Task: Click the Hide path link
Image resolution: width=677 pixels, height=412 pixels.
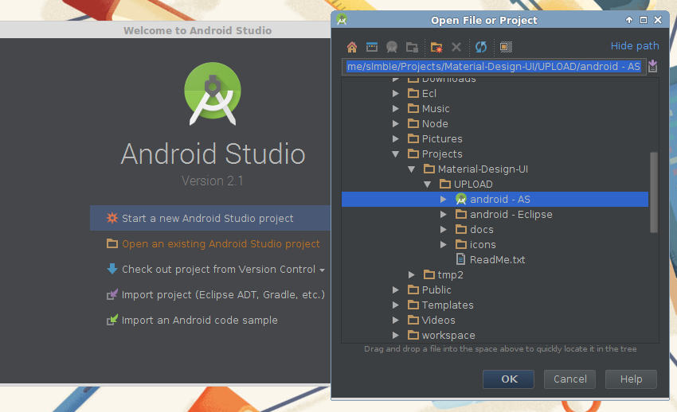Action: pos(635,45)
